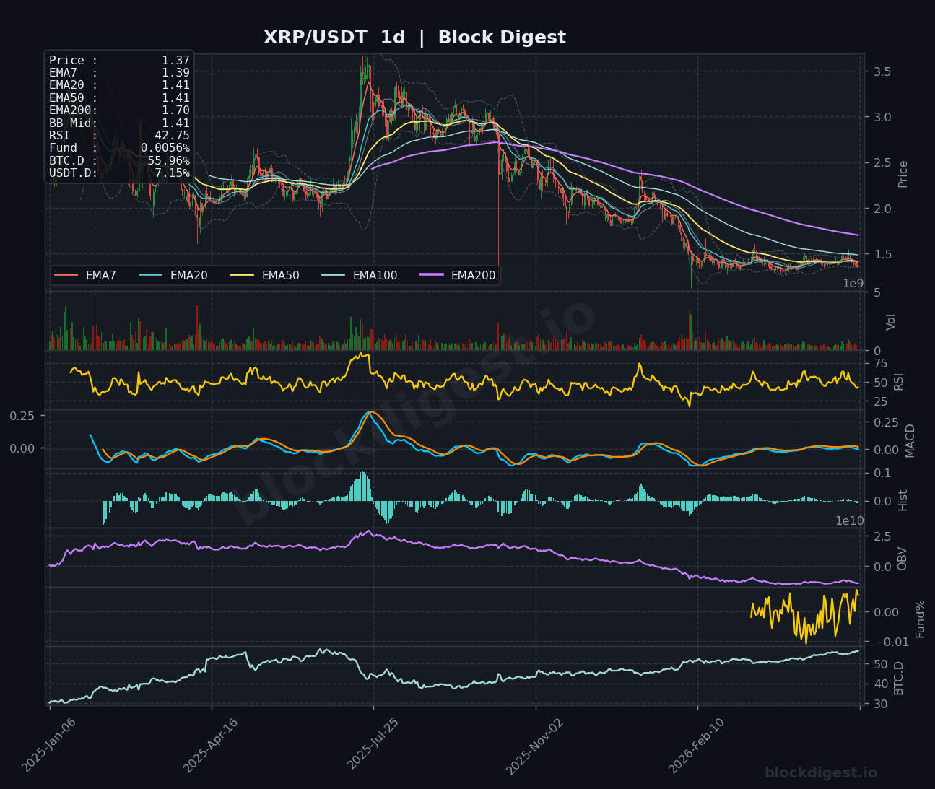Viewport: 935px width, 789px height.
Task: Click the Price axis label
Action: click(903, 174)
